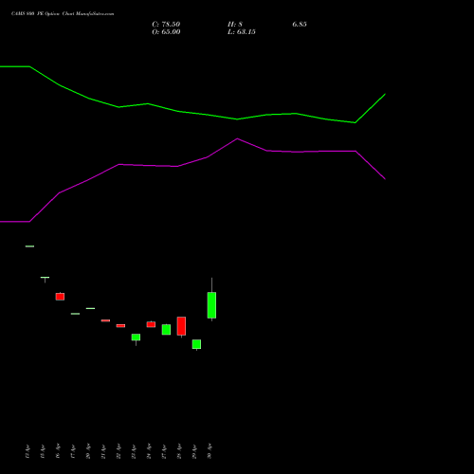The width and height of the screenshot is (474, 474).
Task: Select the green candle for 27 Apr
Action: (166, 330)
